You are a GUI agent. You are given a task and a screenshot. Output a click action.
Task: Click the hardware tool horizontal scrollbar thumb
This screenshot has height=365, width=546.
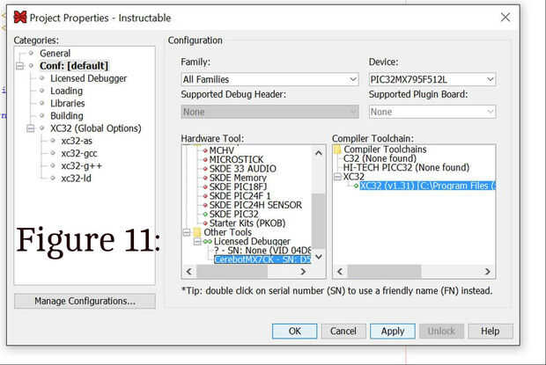coord(232,271)
